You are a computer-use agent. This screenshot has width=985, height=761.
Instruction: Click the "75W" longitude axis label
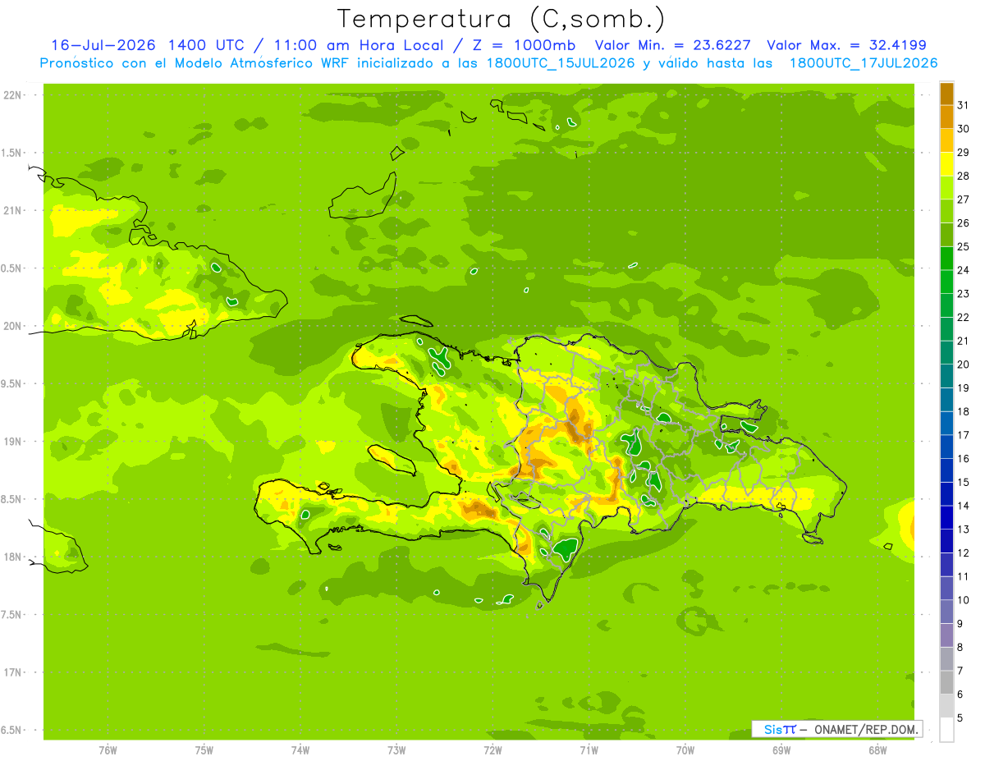[x=204, y=750]
